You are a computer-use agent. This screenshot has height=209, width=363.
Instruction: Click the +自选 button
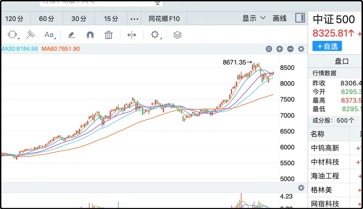pyautogui.click(x=327, y=46)
